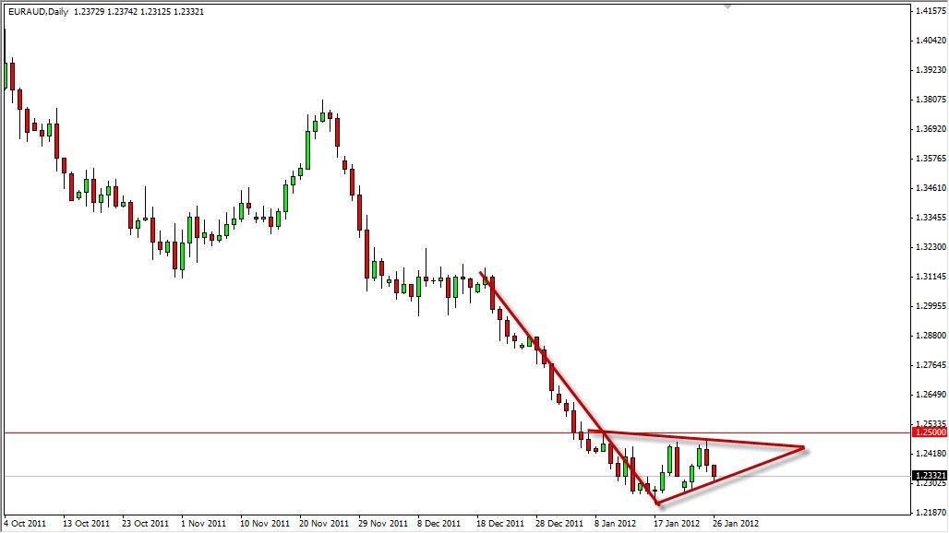Click the 1.32300 price axis label
This screenshot has height=533, width=949.
point(931,247)
